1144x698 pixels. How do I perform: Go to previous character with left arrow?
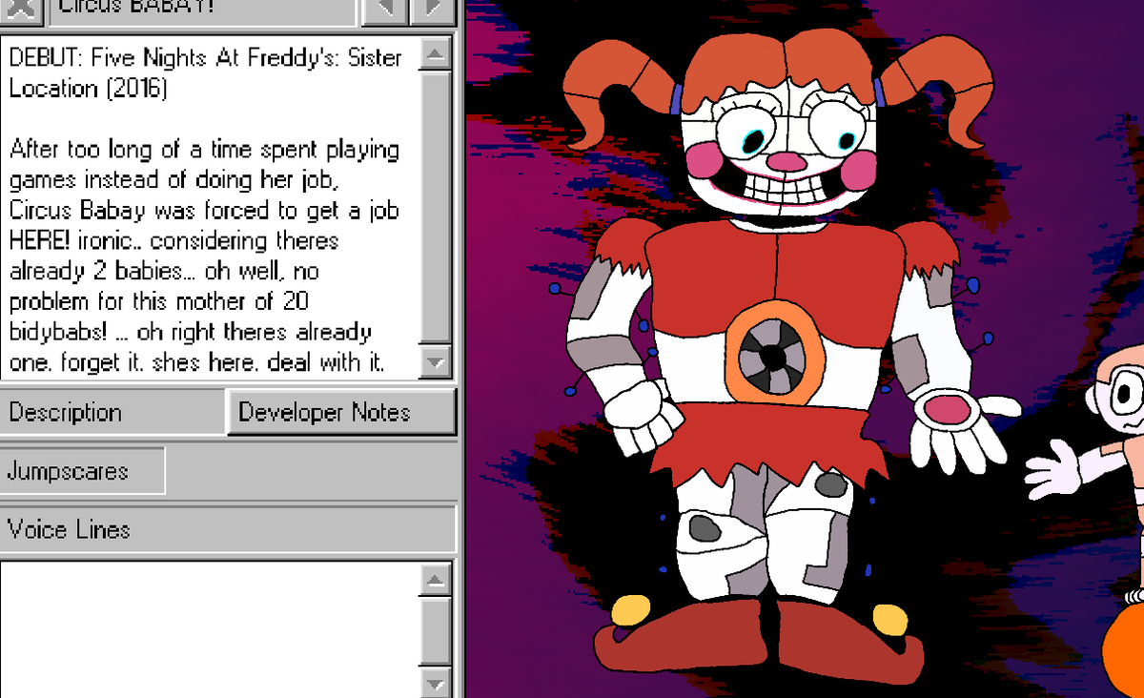(384, 10)
